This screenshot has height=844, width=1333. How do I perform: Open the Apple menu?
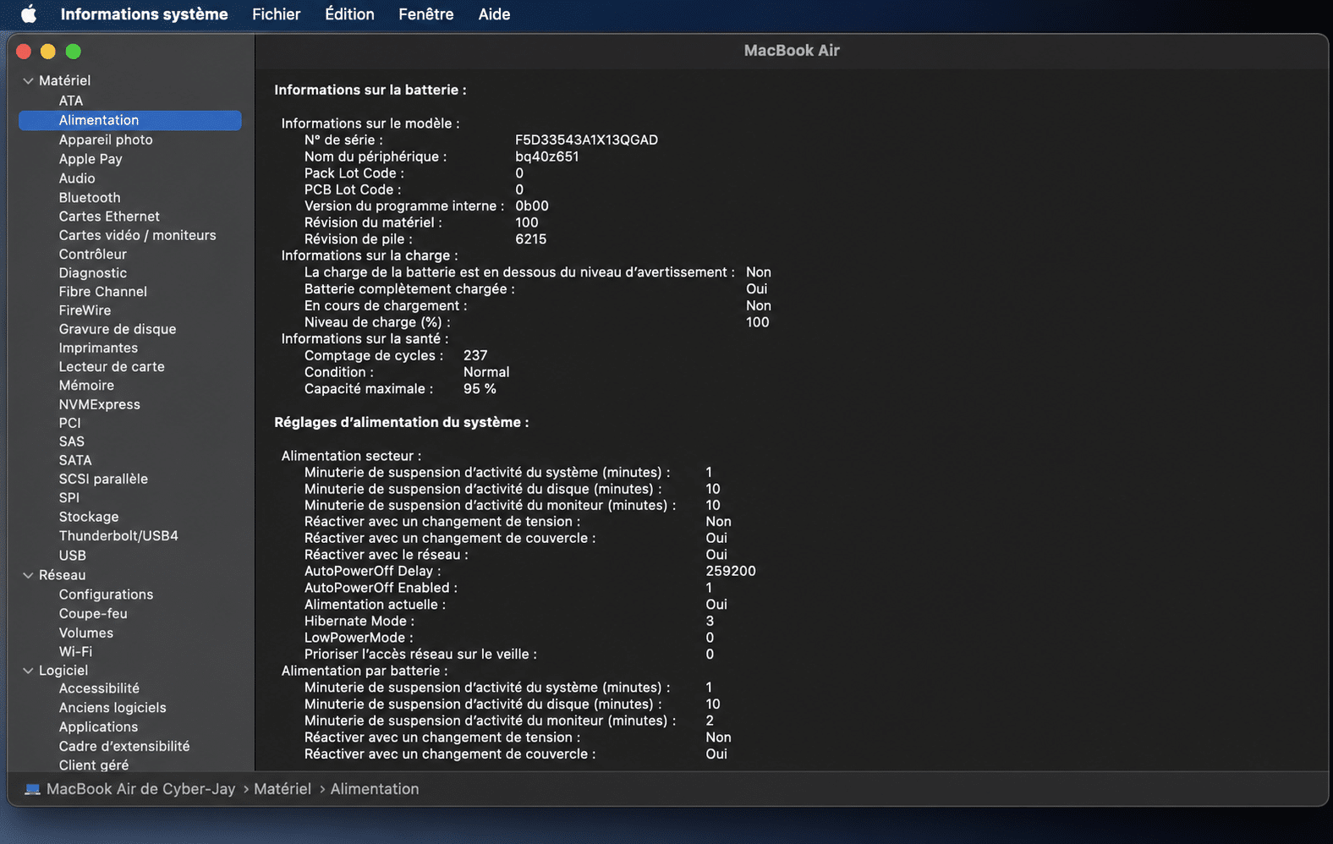[x=29, y=14]
